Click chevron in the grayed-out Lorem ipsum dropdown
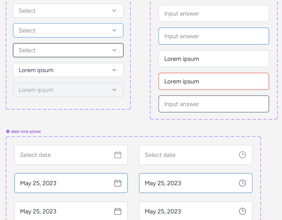This screenshot has width=282, height=220. click(x=114, y=90)
